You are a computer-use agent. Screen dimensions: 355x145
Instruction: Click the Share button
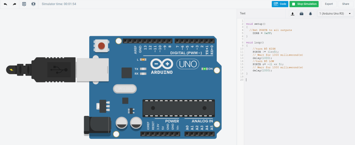point(345,4)
